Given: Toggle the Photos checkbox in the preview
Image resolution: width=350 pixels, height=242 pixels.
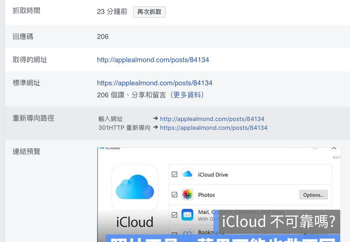Looking at the screenshot, I should click(175, 195).
